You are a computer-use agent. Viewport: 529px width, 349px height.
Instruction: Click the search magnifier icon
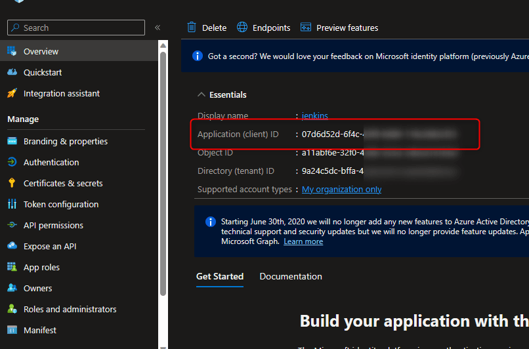click(15, 28)
